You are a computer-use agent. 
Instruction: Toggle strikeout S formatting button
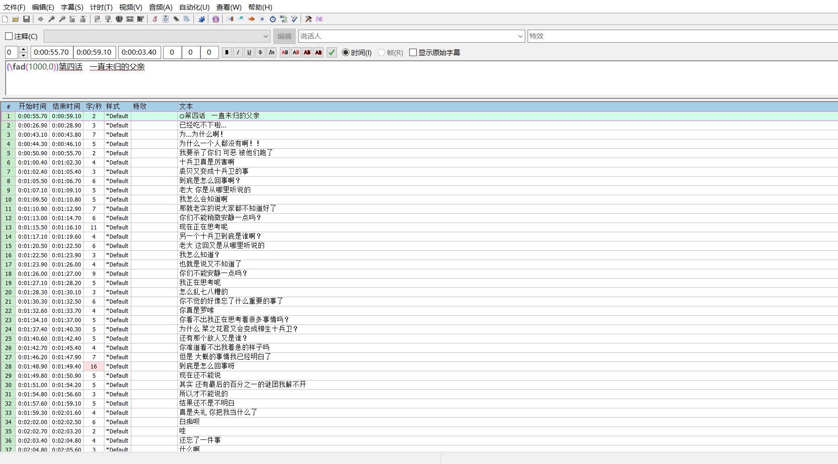[x=260, y=52]
